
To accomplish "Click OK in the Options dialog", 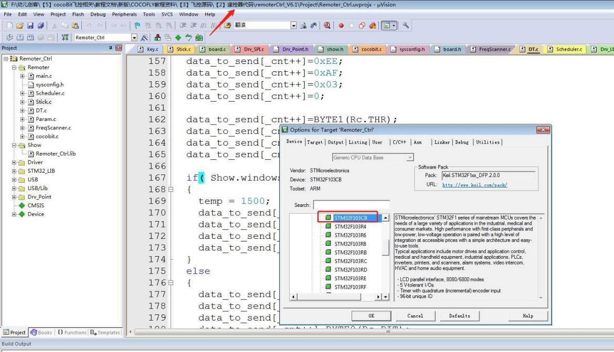I will pos(371,316).
